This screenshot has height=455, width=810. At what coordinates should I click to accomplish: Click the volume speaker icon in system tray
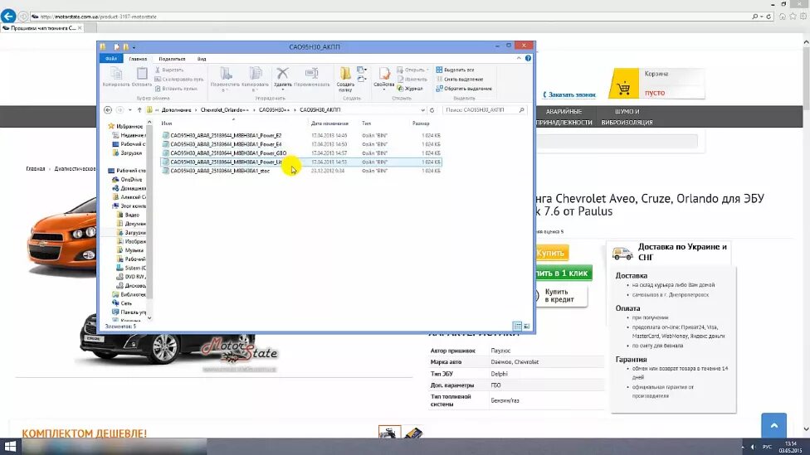pyautogui.click(x=754, y=447)
